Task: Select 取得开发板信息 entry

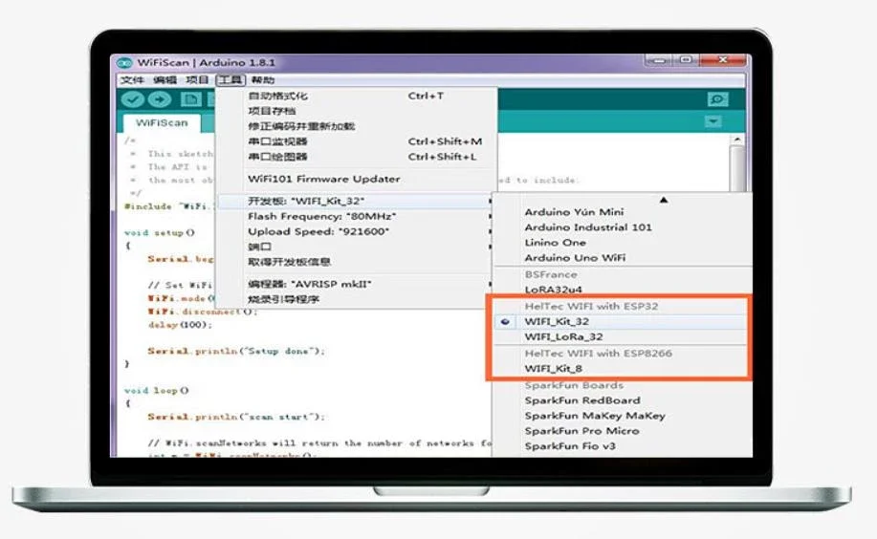Action: 357,262
